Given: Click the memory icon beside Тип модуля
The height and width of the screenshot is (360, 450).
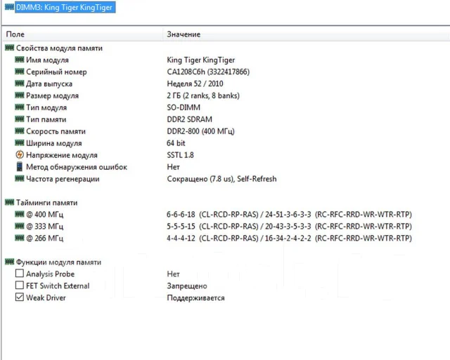Looking at the screenshot, I should coord(19,107).
